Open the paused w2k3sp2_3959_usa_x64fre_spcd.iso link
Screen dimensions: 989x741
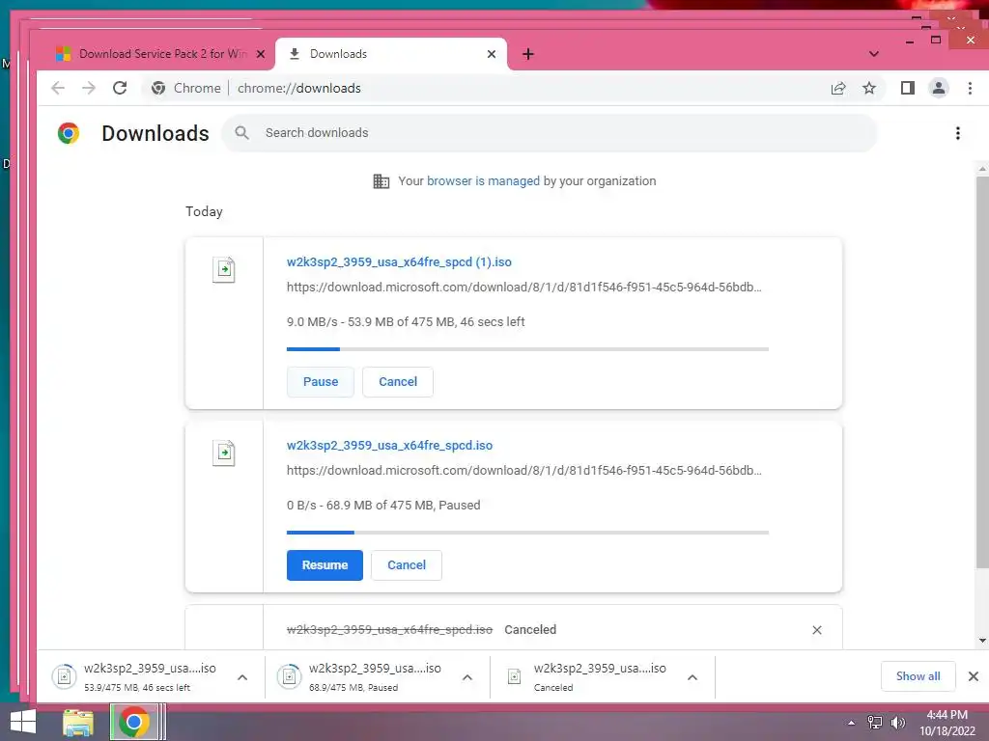390,446
